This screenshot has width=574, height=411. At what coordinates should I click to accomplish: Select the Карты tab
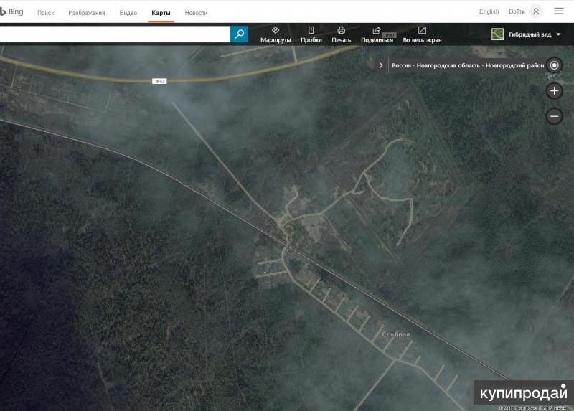161,13
